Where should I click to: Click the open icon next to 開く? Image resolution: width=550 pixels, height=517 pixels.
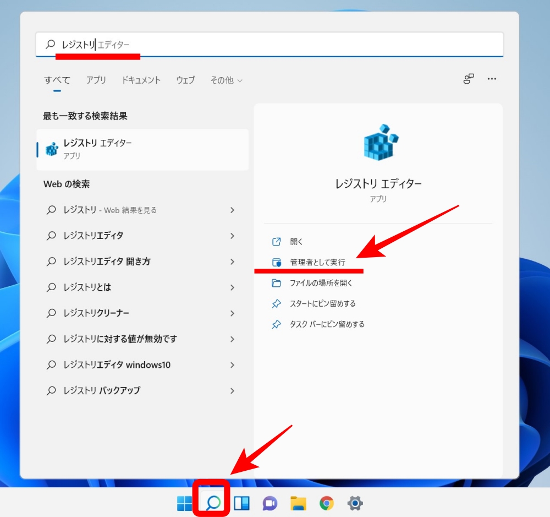coord(277,242)
